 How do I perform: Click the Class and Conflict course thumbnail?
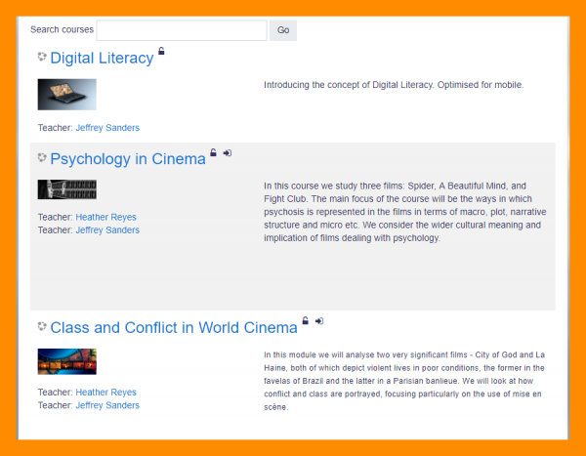tap(66, 362)
